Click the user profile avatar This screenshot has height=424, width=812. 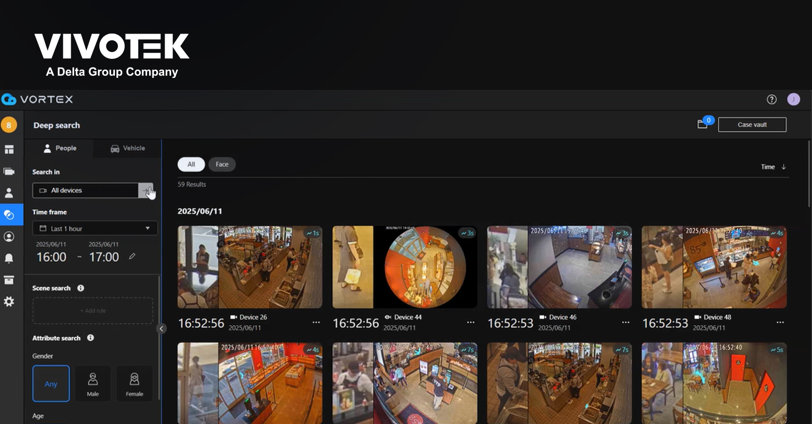793,99
